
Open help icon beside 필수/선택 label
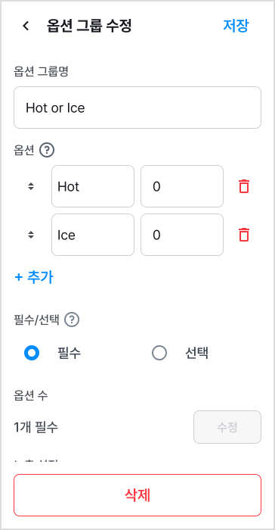coord(72,320)
